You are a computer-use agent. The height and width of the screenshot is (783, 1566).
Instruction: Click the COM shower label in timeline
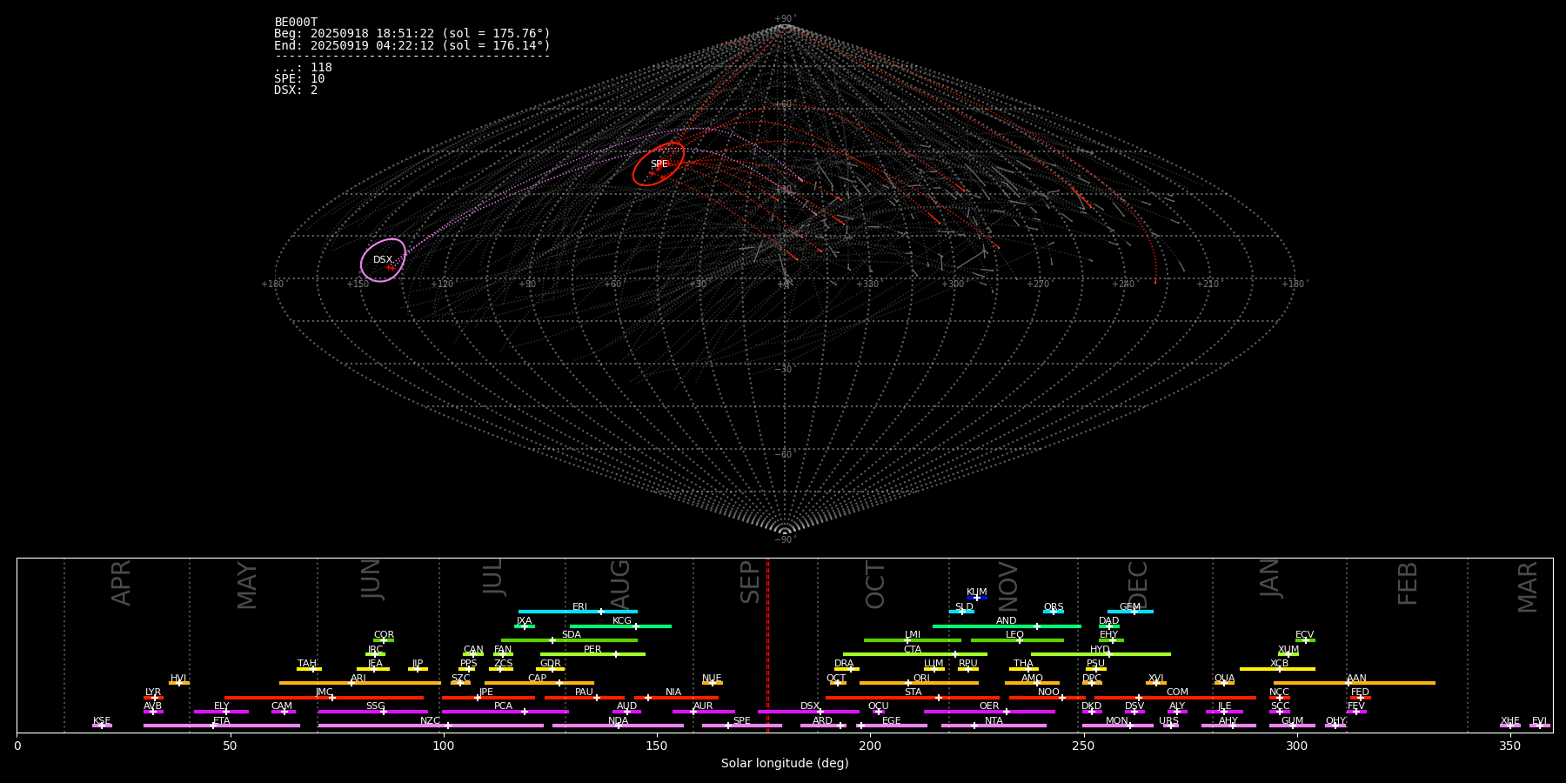[1177, 693]
